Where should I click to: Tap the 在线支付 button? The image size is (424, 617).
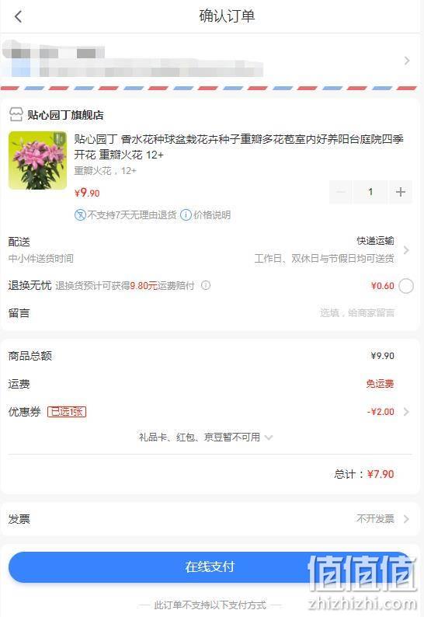coord(210,567)
